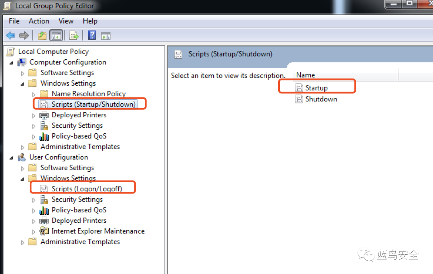Select Windows Settings label under Computer Configuration
Image resolution: width=433 pixels, height=274 pixels.
pyautogui.click(x=68, y=83)
